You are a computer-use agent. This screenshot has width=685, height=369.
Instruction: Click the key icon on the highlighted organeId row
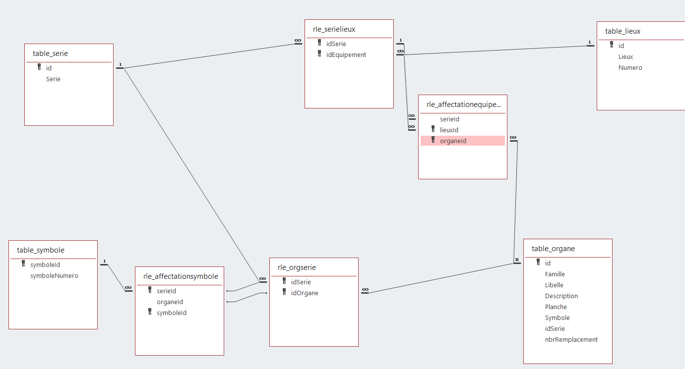pyautogui.click(x=433, y=140)
